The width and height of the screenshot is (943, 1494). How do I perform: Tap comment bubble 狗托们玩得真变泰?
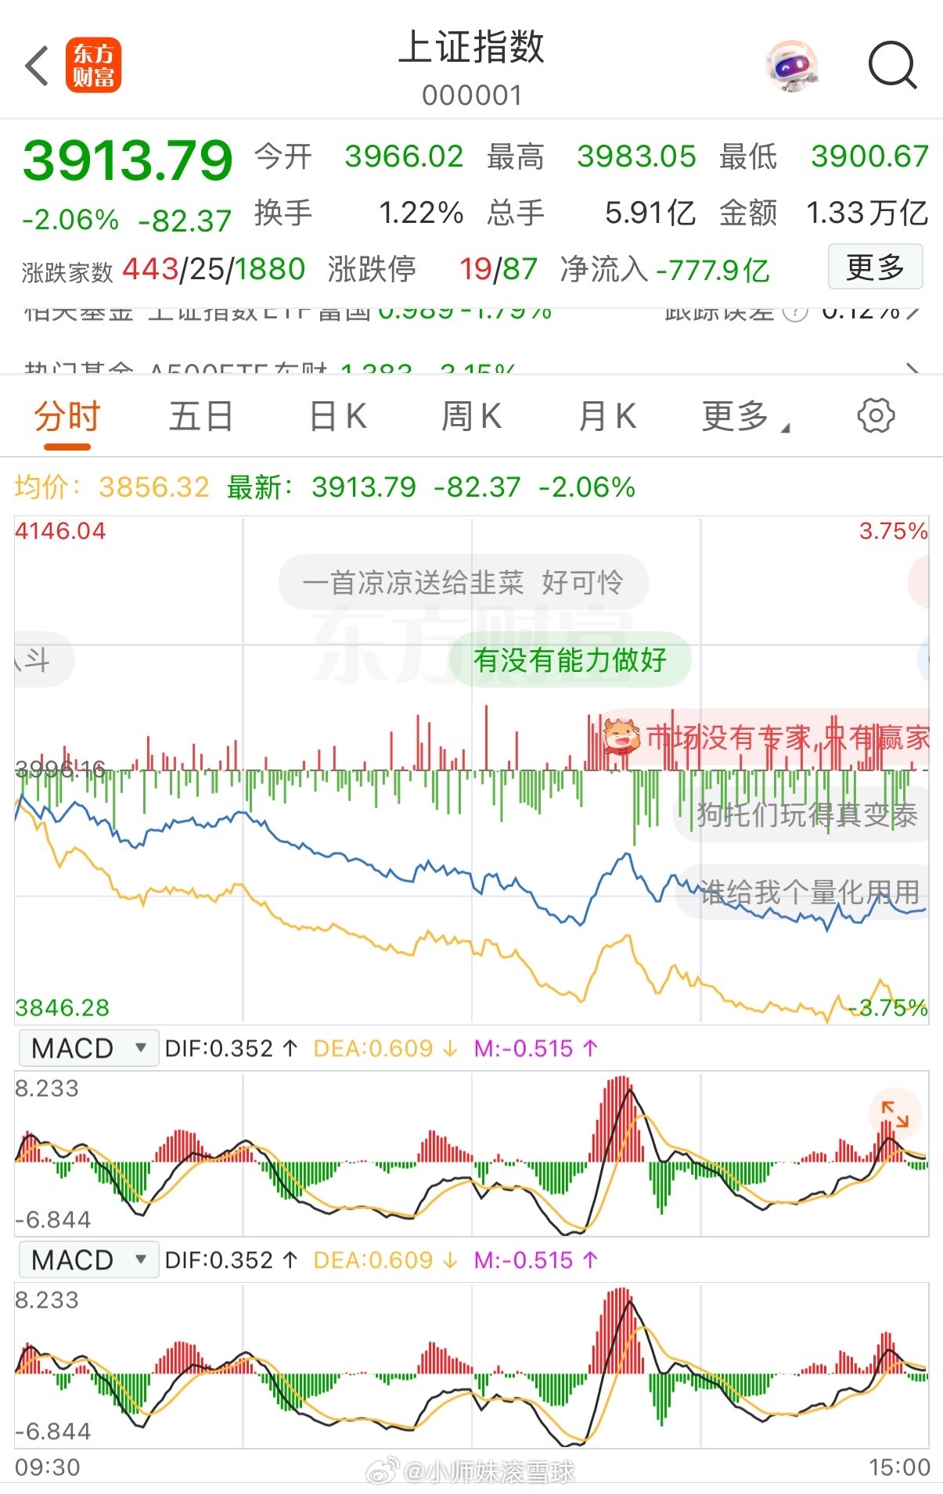802,814
